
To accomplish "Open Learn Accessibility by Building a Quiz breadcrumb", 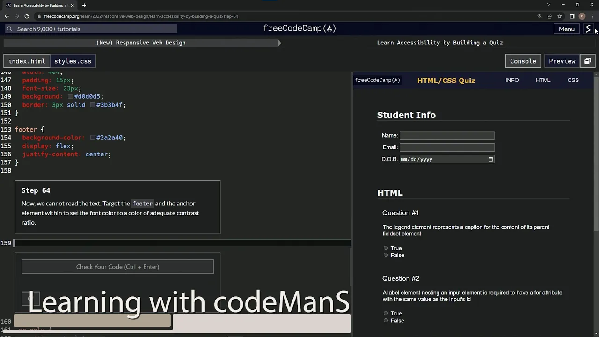I will pos(440,43).
